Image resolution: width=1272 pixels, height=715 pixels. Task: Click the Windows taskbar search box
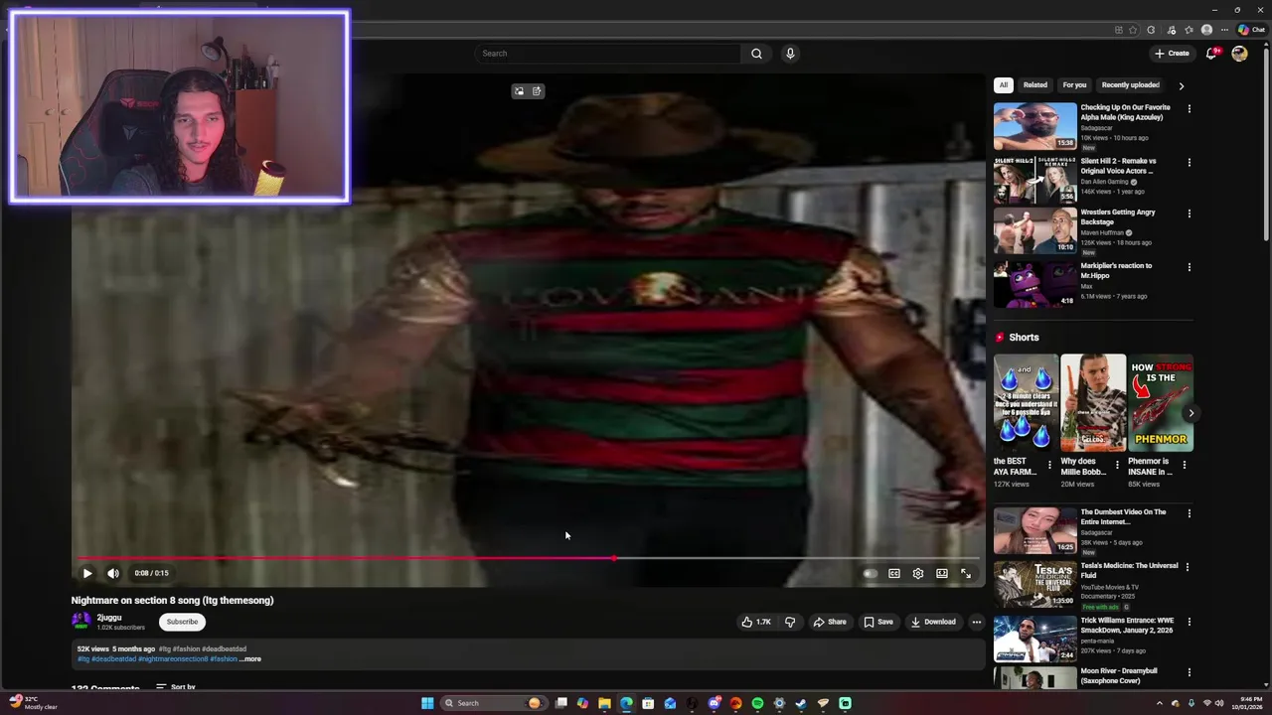click(x=494, y=703)
